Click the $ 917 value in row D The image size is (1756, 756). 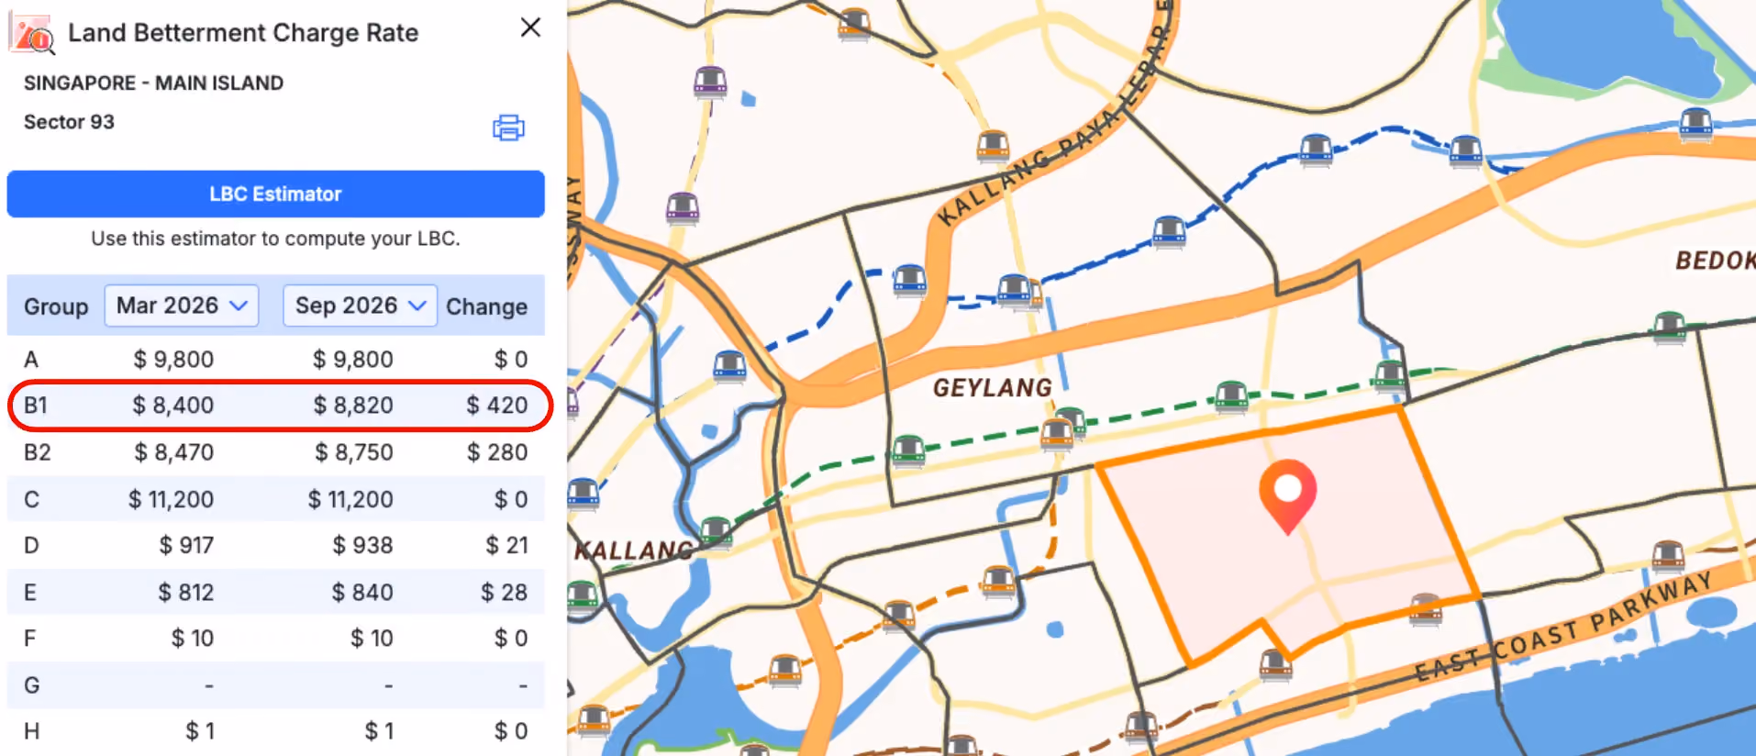186,545
